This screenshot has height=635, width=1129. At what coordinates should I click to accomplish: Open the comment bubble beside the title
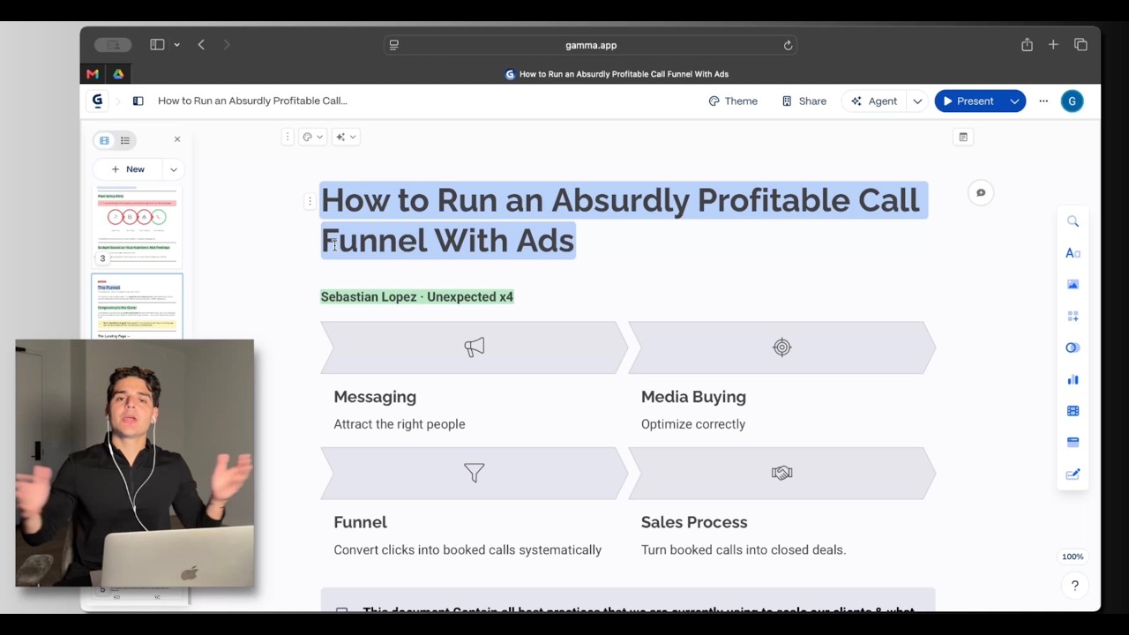pyautogui.click(x=981, y=193)
